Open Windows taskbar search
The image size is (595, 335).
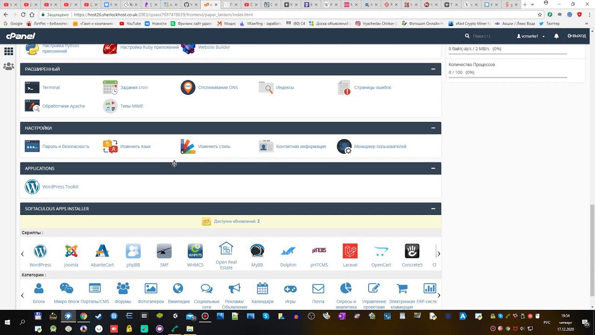tap(22, 322)
